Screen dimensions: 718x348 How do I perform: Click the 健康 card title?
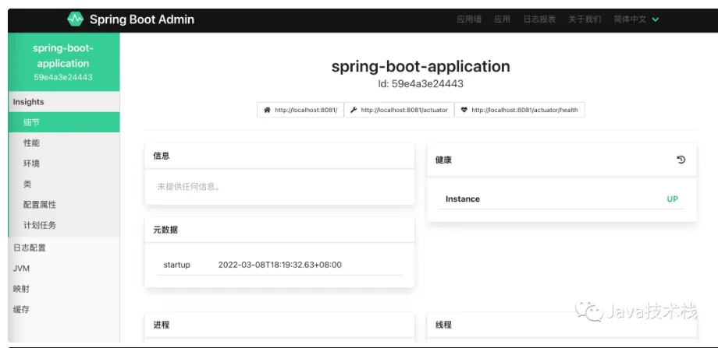point(443,160)
